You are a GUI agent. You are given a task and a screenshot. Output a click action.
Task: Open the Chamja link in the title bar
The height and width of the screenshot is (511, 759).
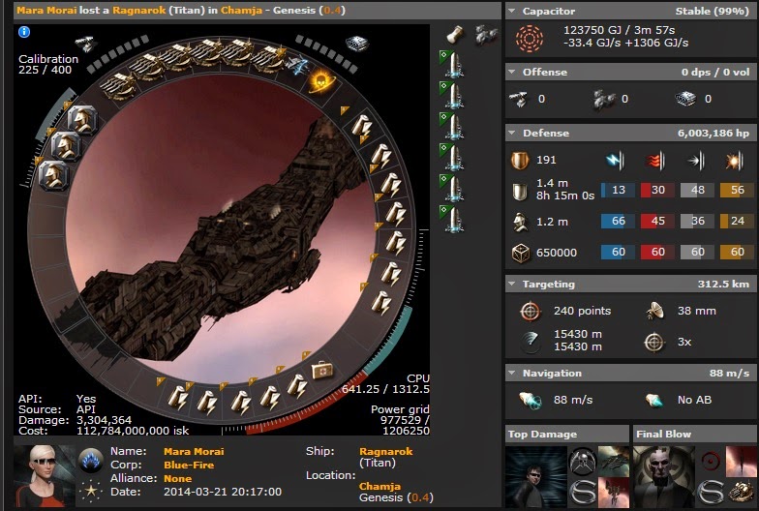pos(242,10)
